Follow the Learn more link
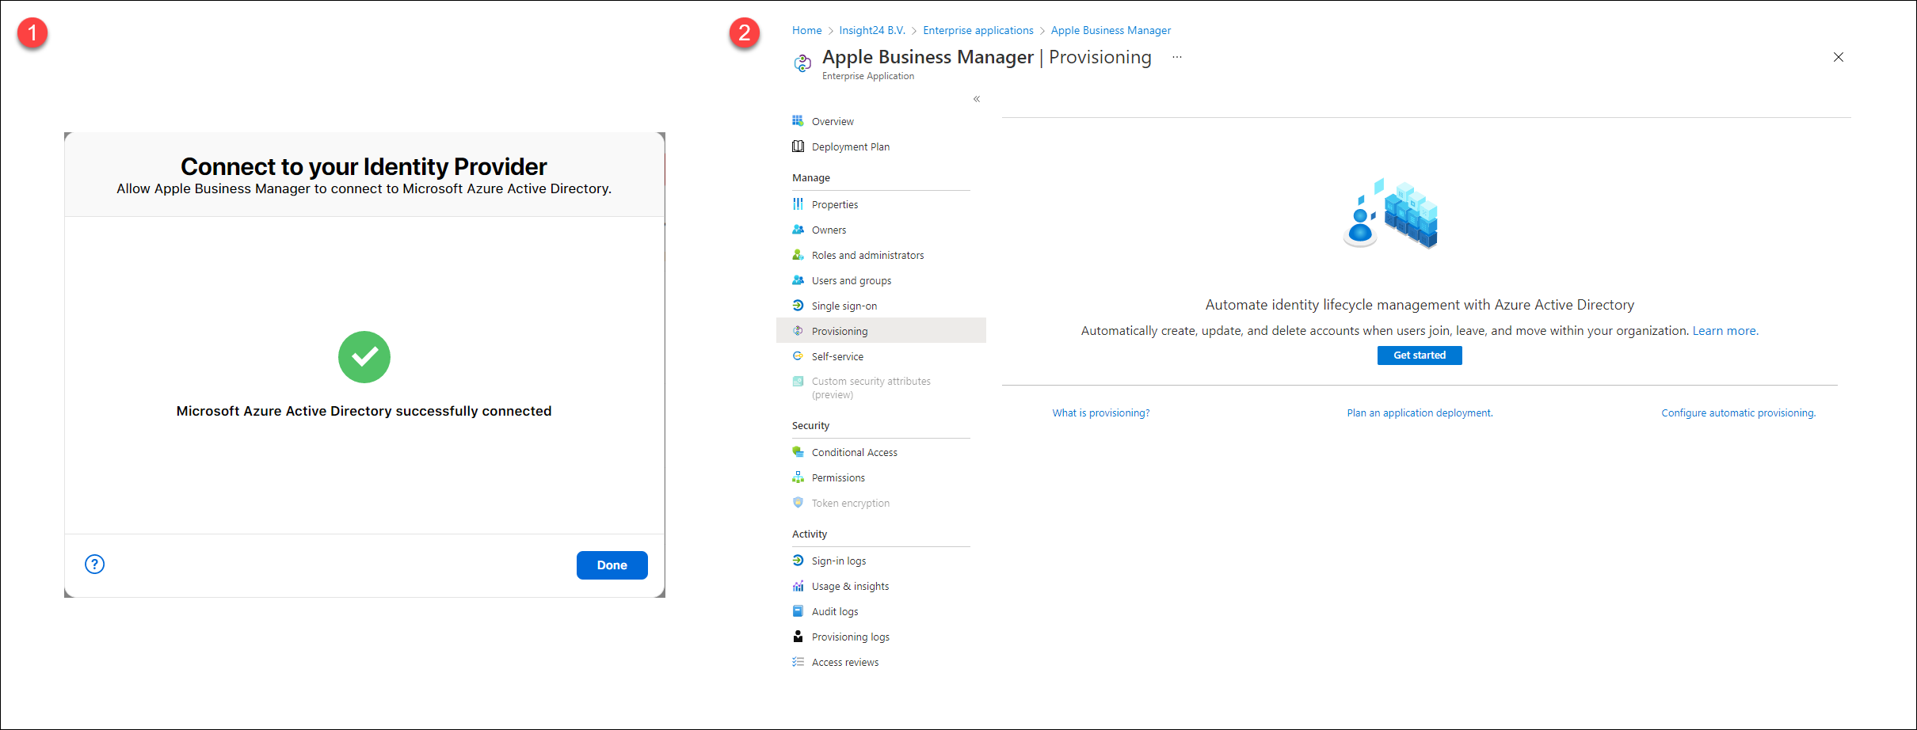The width and height of the screenshot is (1917, 730). tap(1725, 331)
